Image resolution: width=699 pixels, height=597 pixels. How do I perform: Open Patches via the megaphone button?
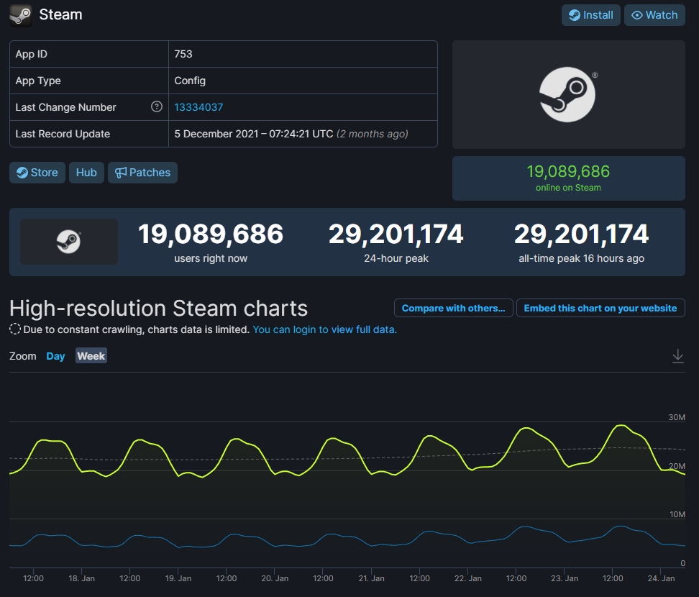point(142,173)
